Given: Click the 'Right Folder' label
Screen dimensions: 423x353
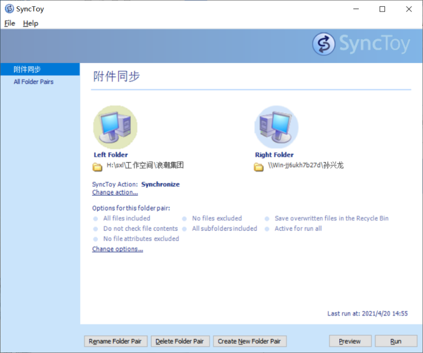Looking at the screenshot, I should (x=274, y=155).
